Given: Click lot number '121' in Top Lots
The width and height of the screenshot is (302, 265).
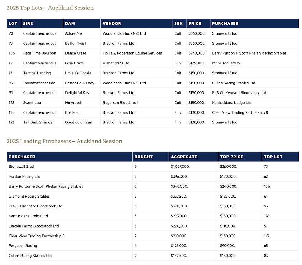Looking at the screenshot, I should tap(11, 63).
